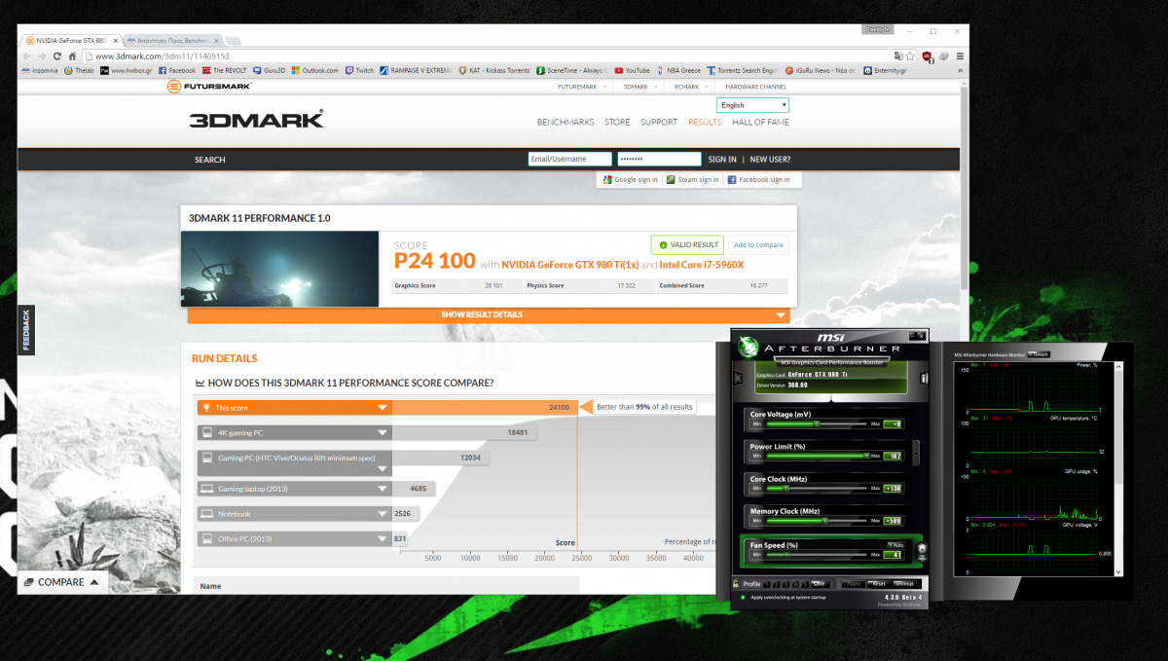Click the Memory Clock slider handle

point(824,521)
